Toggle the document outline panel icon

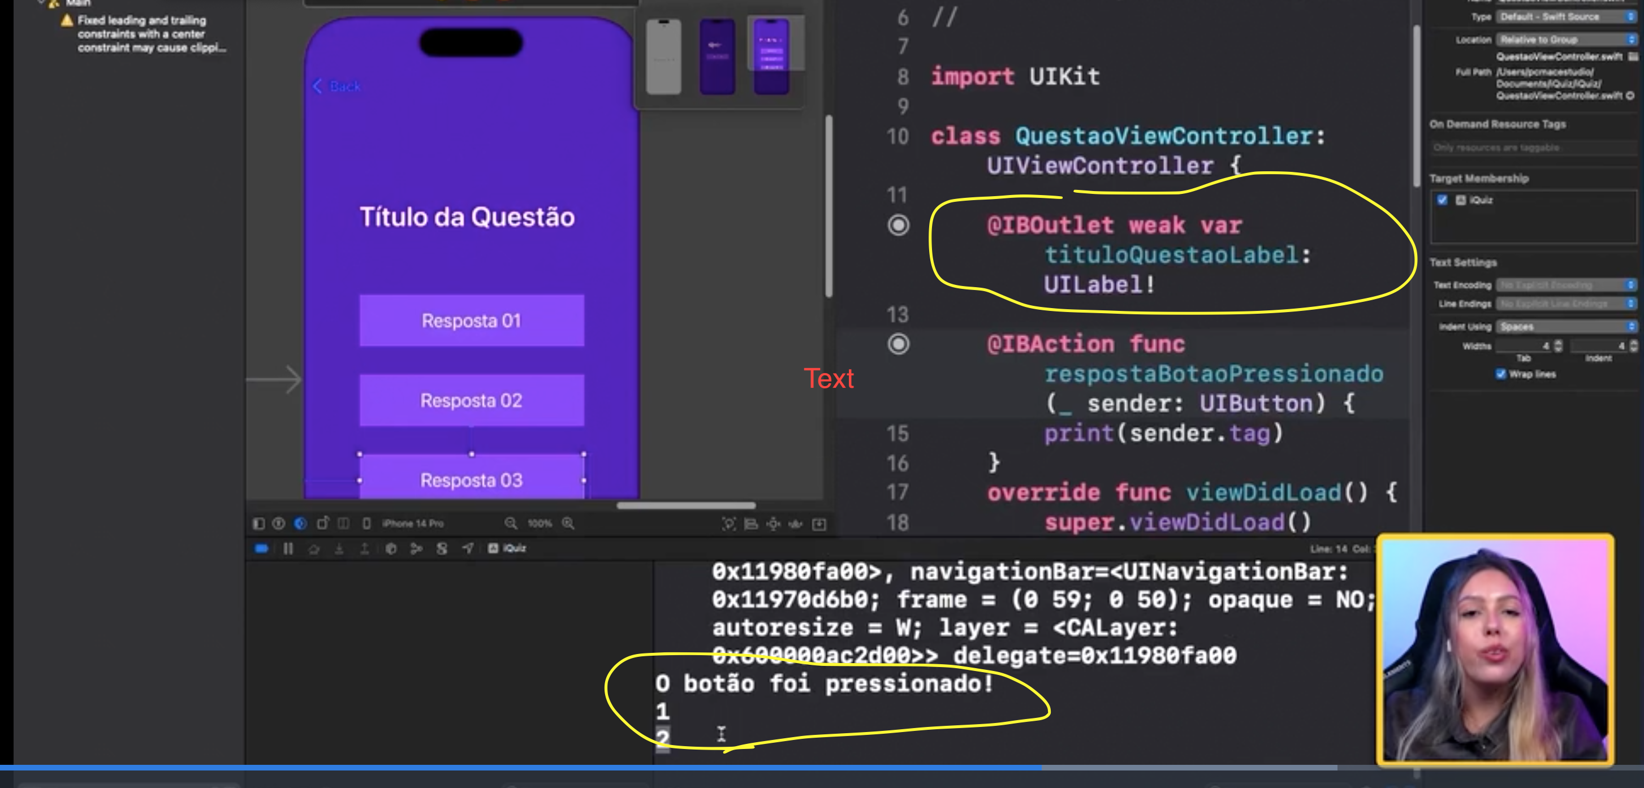click(x=258, y=524)
